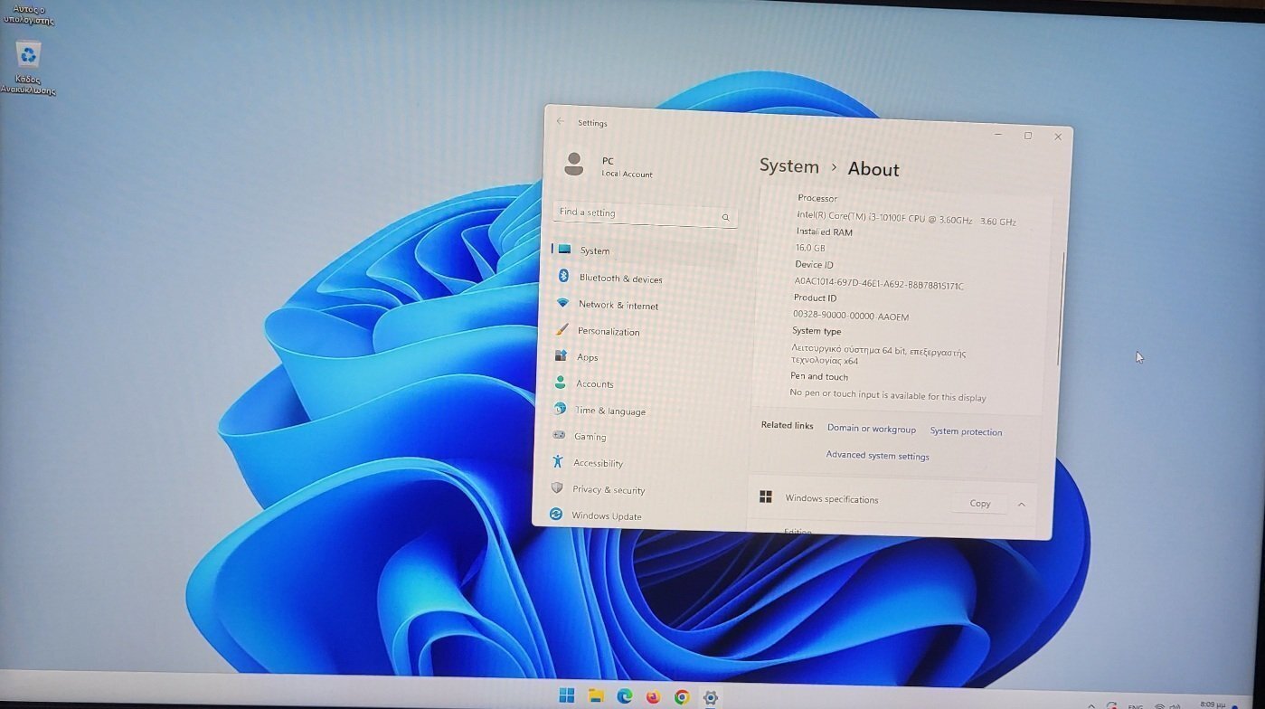Click the PC Local Account avatar
Viewport: 1265px width, 709px height.
(573, 164)
